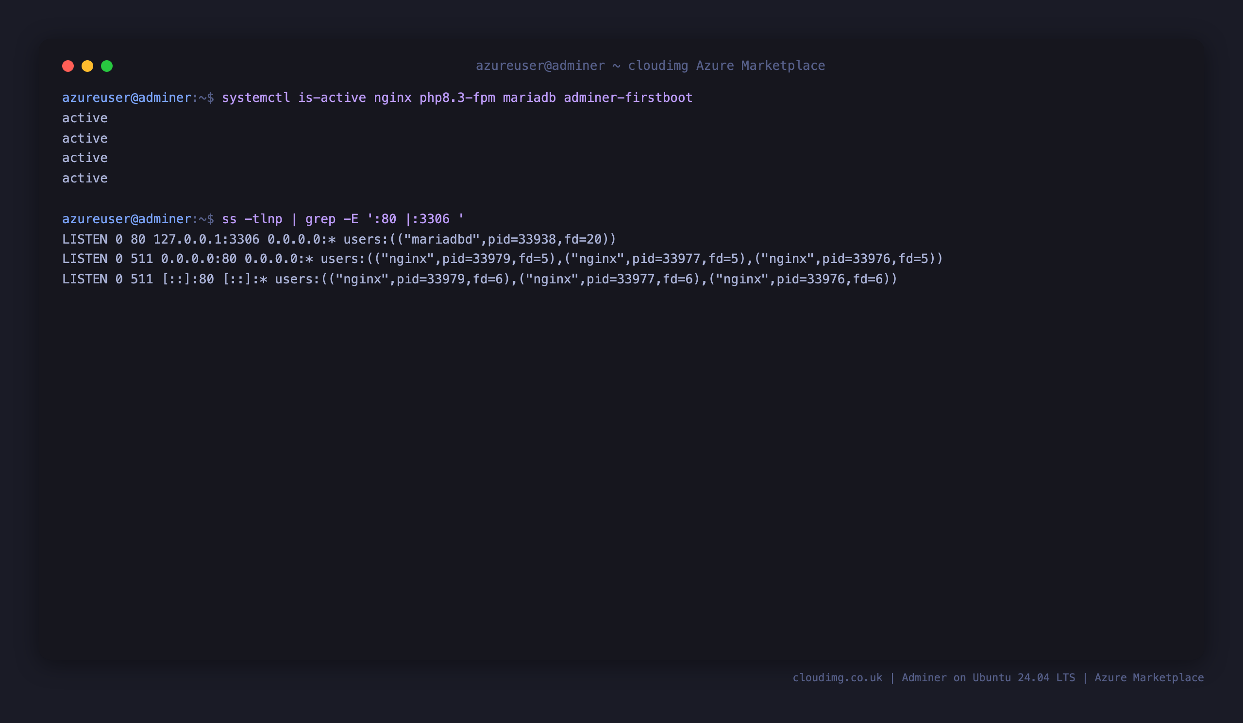Click the 'azureuser@adminer' prompt before the systemctl command
This screenshot has width=1243, height=723.
coord(127,98)
